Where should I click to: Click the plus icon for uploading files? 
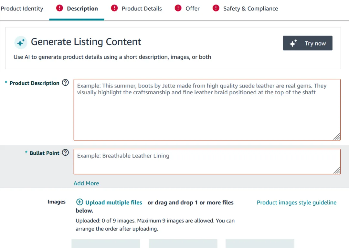pos(79,202)
